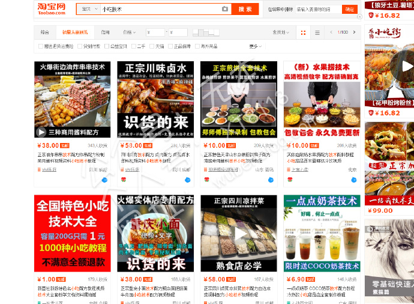Click 343人收货 sales count text

click(x=97, y=145)
